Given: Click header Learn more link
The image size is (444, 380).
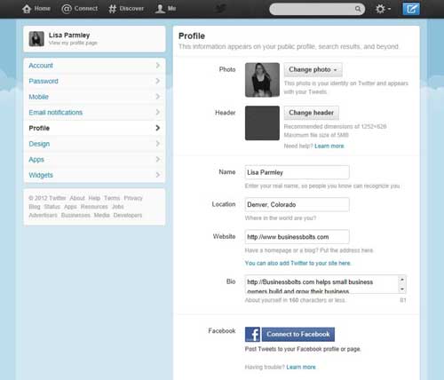Looking at the screenshot, I should click(329, 146).
